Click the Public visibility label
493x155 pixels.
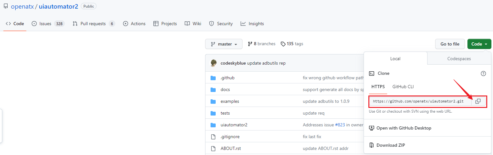pos(89,6)
